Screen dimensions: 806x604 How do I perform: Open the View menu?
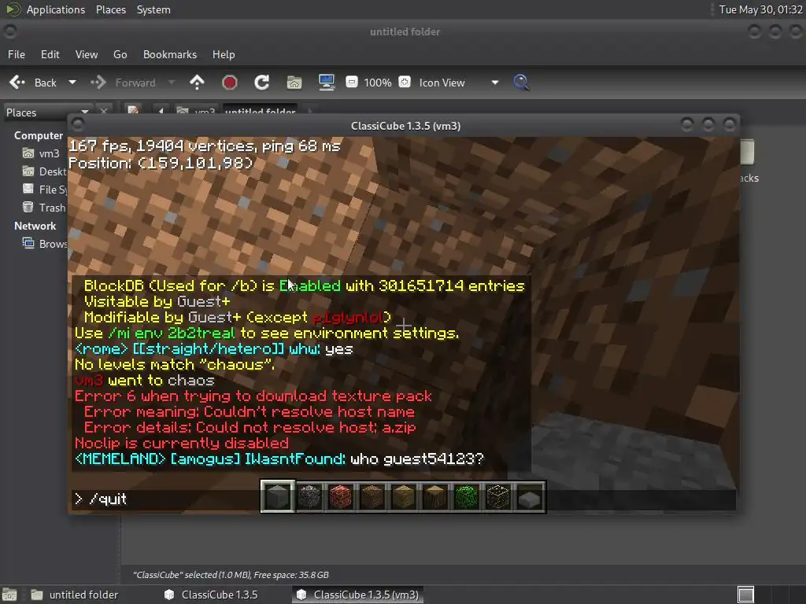[87, 54]
